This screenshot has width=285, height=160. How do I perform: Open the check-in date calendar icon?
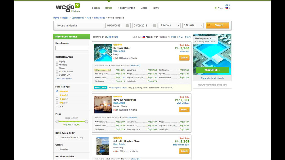pyautogui.click(x=128, y=25)
